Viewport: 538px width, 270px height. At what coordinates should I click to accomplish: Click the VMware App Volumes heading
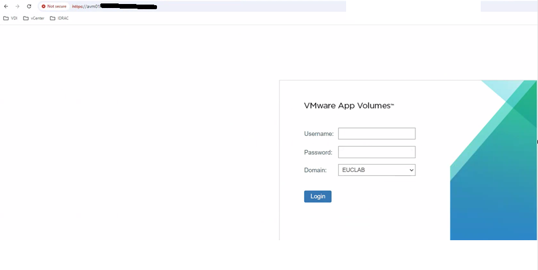pyautogui.click(x=348, y=106)
